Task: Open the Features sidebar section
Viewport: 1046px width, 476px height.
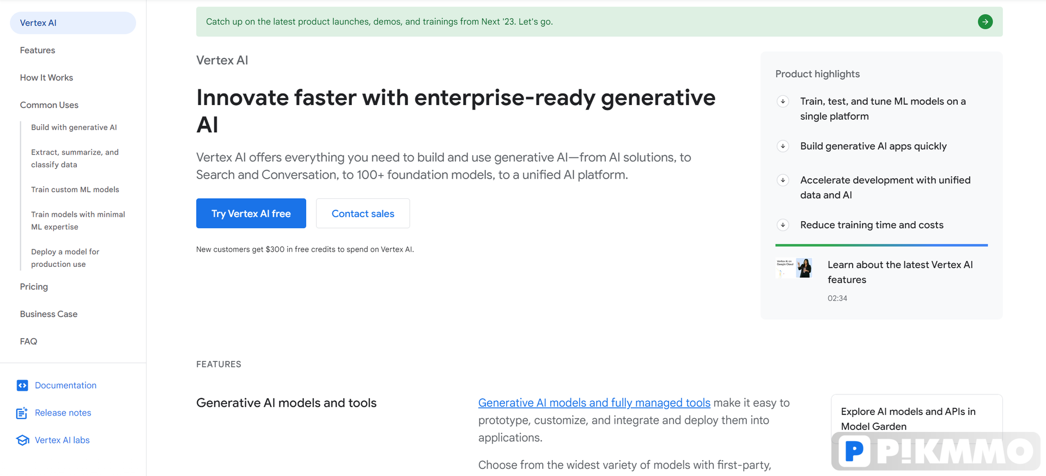Action: [x=38, y=50]
